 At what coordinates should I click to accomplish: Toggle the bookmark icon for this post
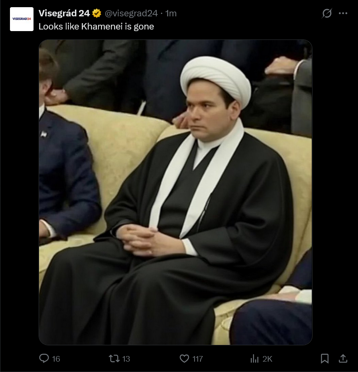[325, 358]
